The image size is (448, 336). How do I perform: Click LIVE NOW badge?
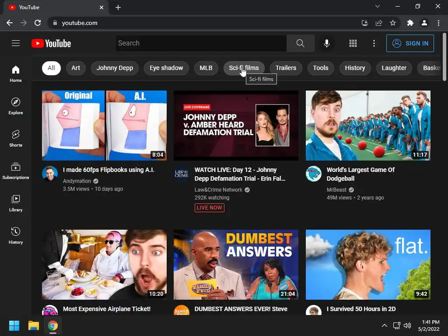[x=210, y=208]
